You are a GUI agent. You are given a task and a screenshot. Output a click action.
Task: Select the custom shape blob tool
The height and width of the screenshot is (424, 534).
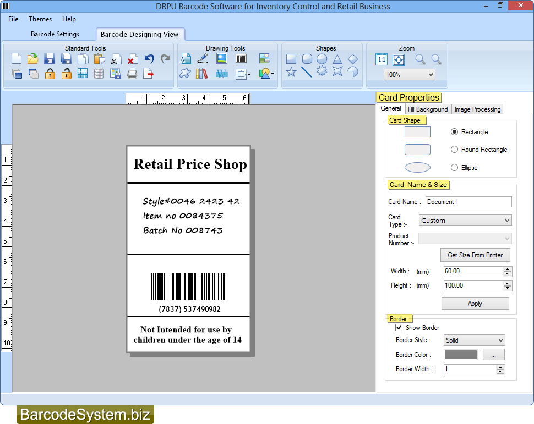(186, 74)
